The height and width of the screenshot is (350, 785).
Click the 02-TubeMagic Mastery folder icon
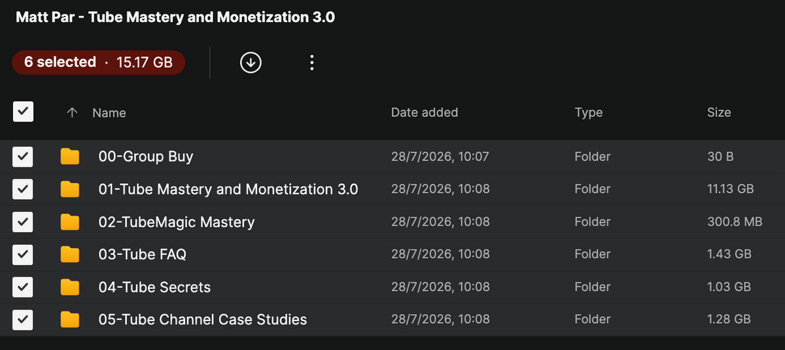[x=70, y=222]
